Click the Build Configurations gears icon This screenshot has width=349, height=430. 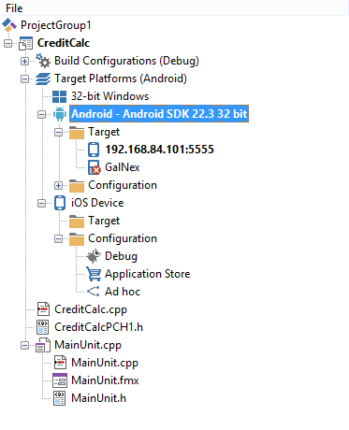pos(43,61)
